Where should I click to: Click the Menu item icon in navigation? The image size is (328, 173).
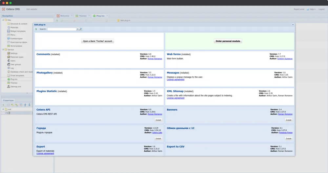9,35
